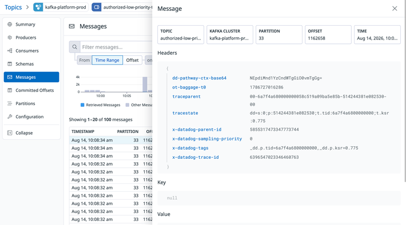406x225 pixels.
Task: Close the Message panel
Action: coord(395,9)
